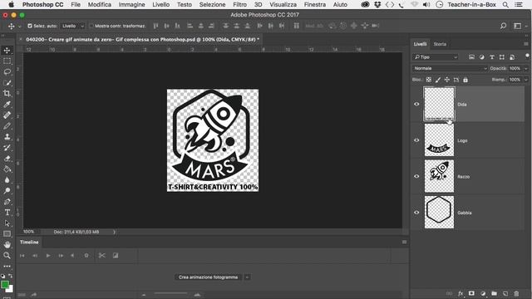Open the Timeline panel menu
The width and height of the screenshot is (532, 299).
[404, 242]
